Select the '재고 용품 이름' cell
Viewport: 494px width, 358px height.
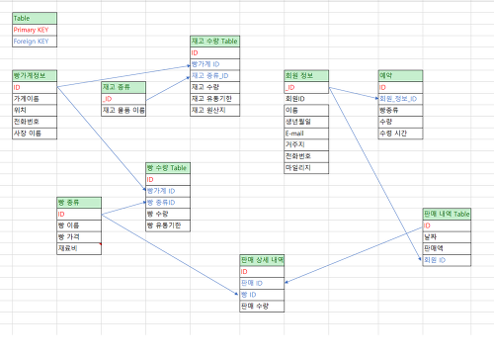click(123, 111)
